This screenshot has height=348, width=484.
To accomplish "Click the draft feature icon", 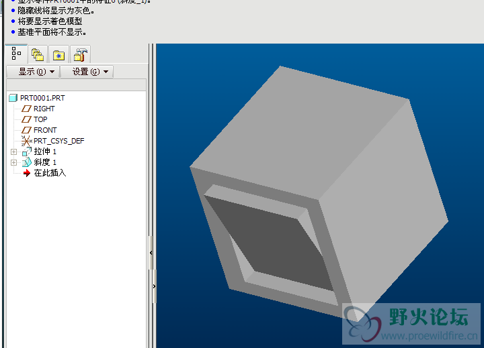I will coord(27,162).
